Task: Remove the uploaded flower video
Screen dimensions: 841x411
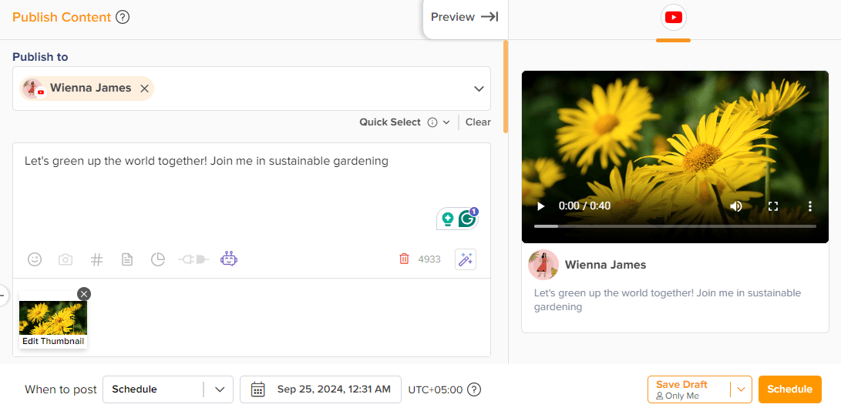Action: (84, 294)
